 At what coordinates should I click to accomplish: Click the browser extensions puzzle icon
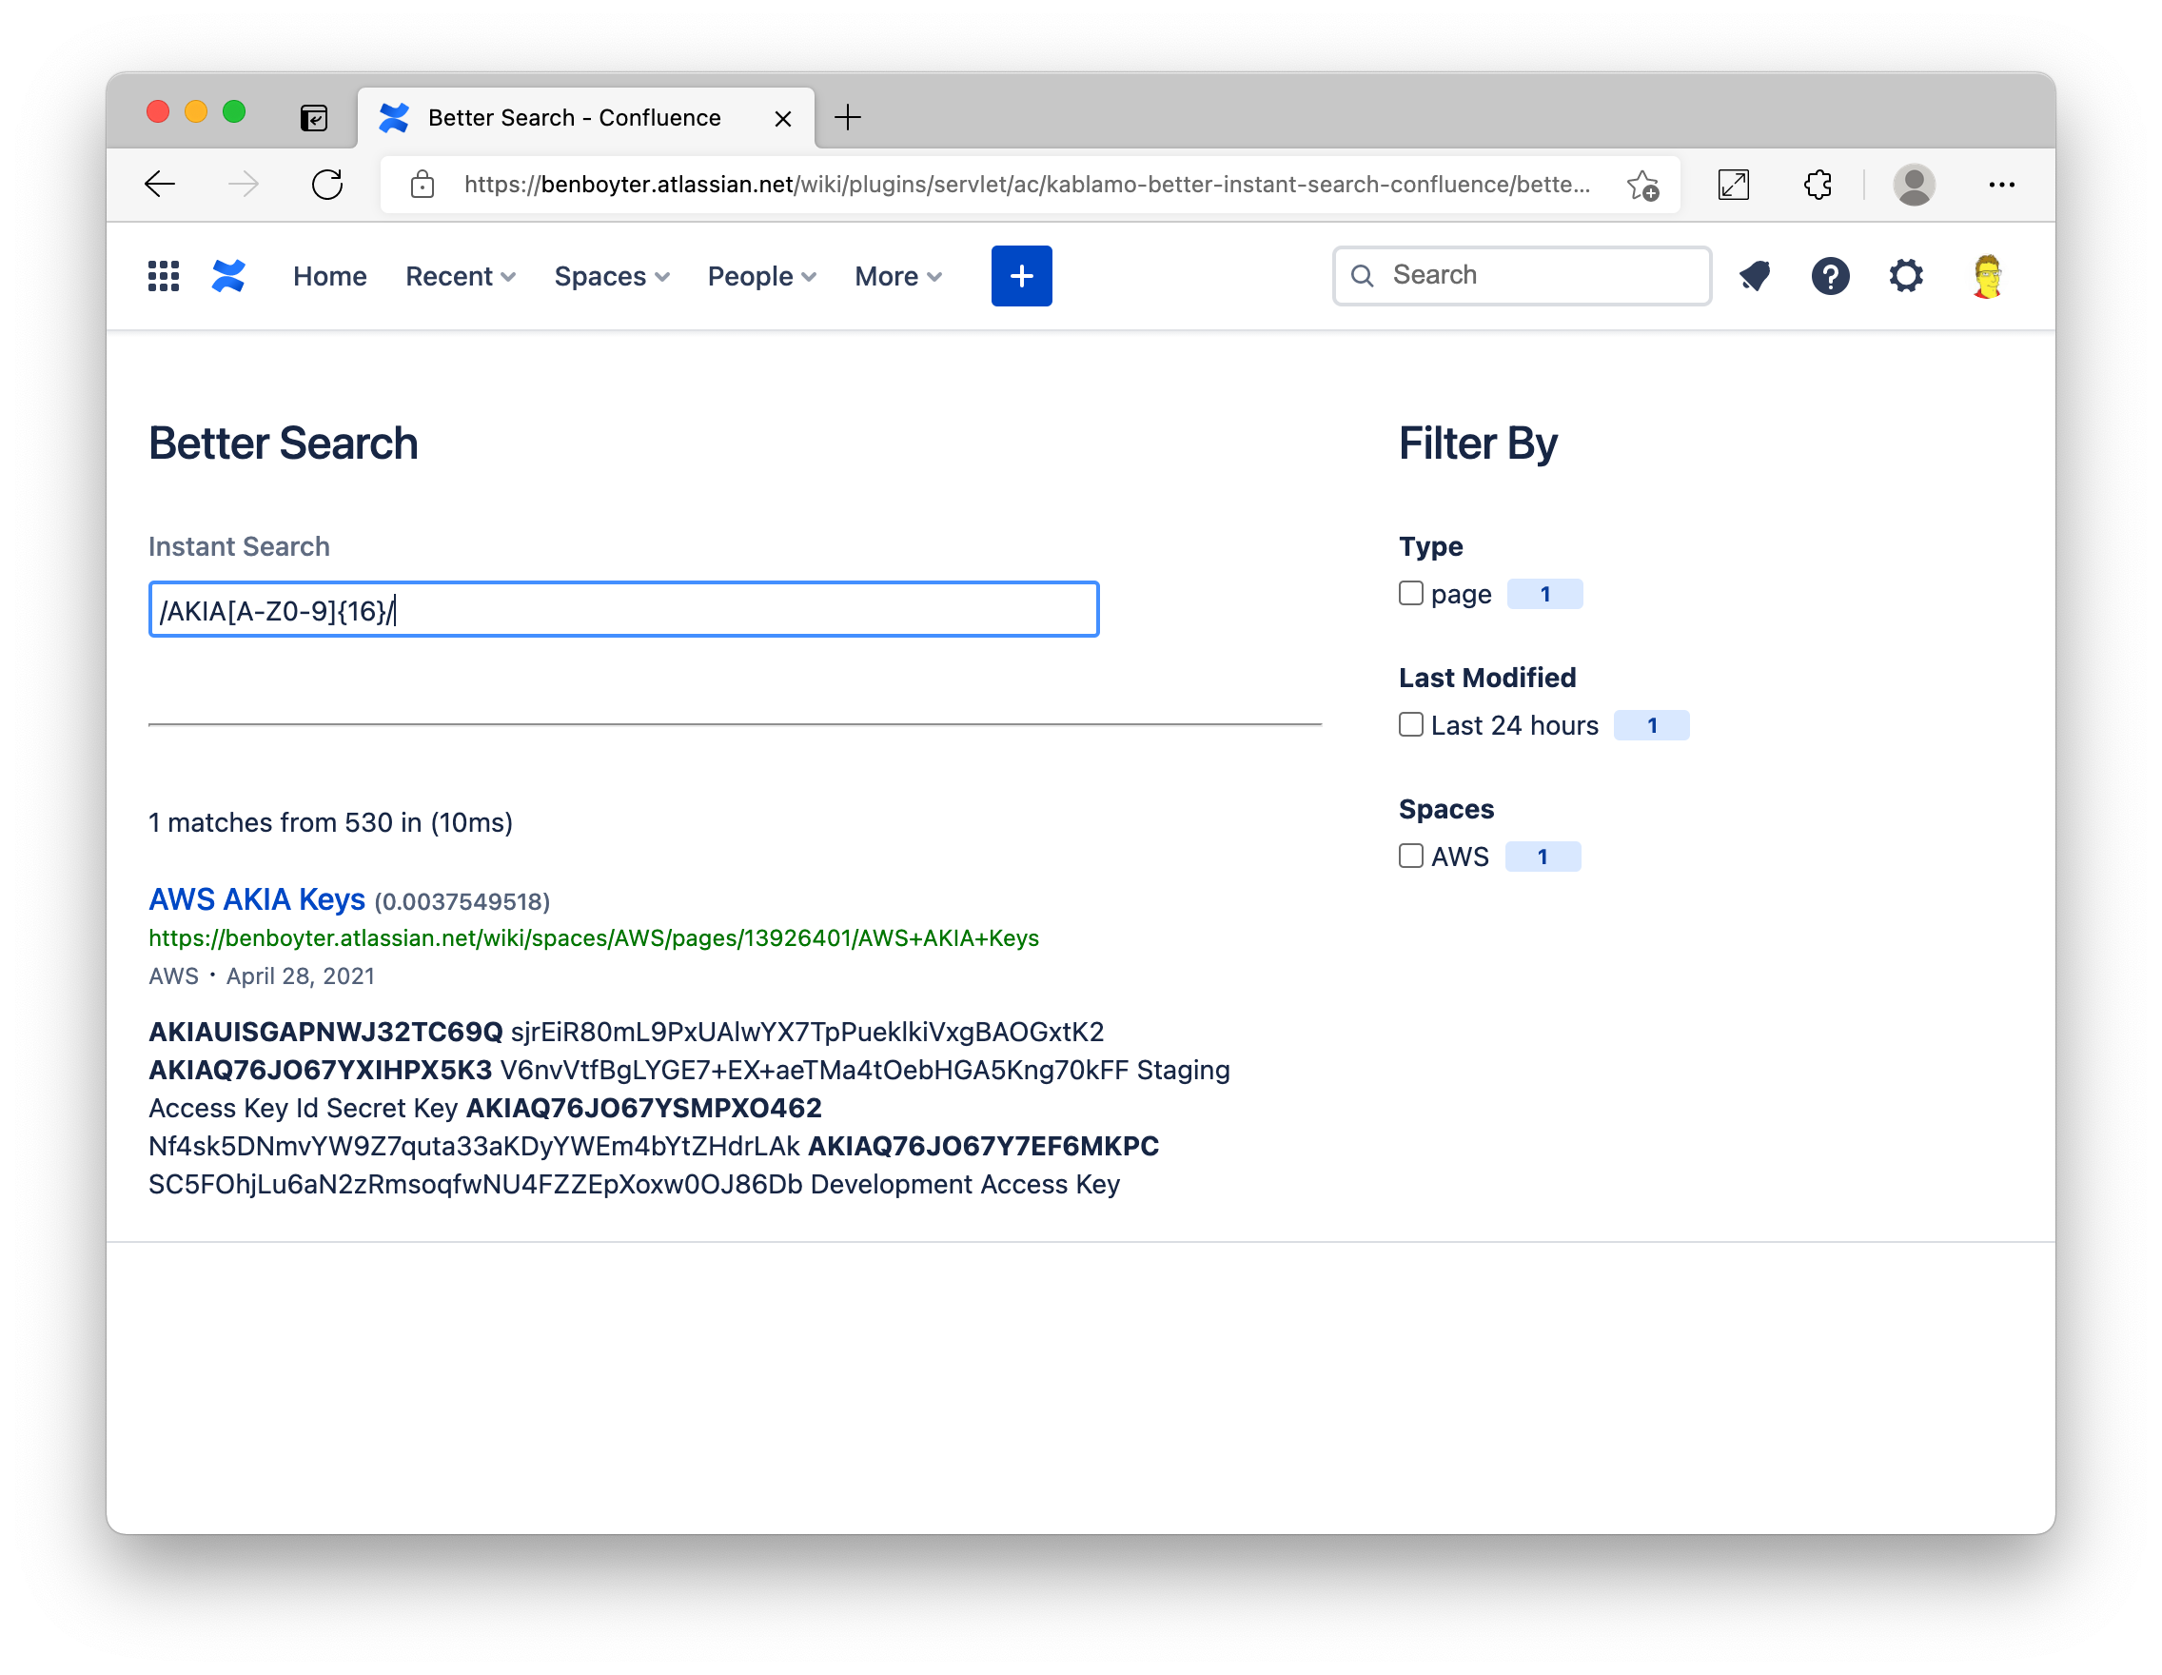point(1818,184)
